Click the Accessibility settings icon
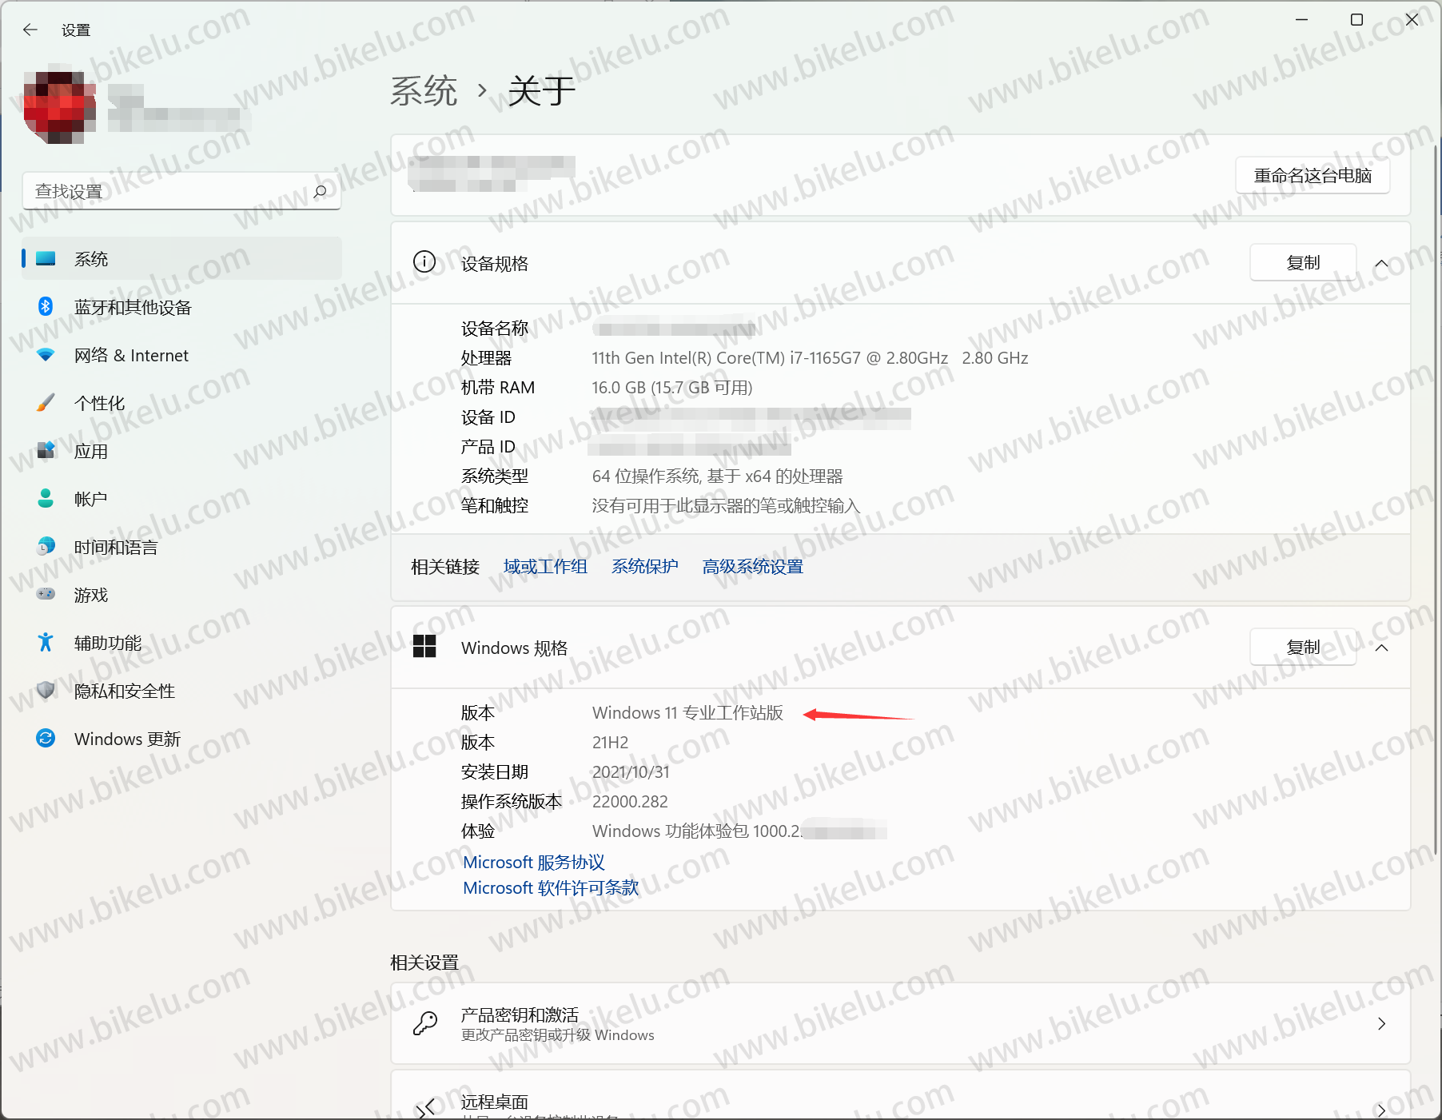Viewport: 1442px width, 1120px height. pos(46,643)
